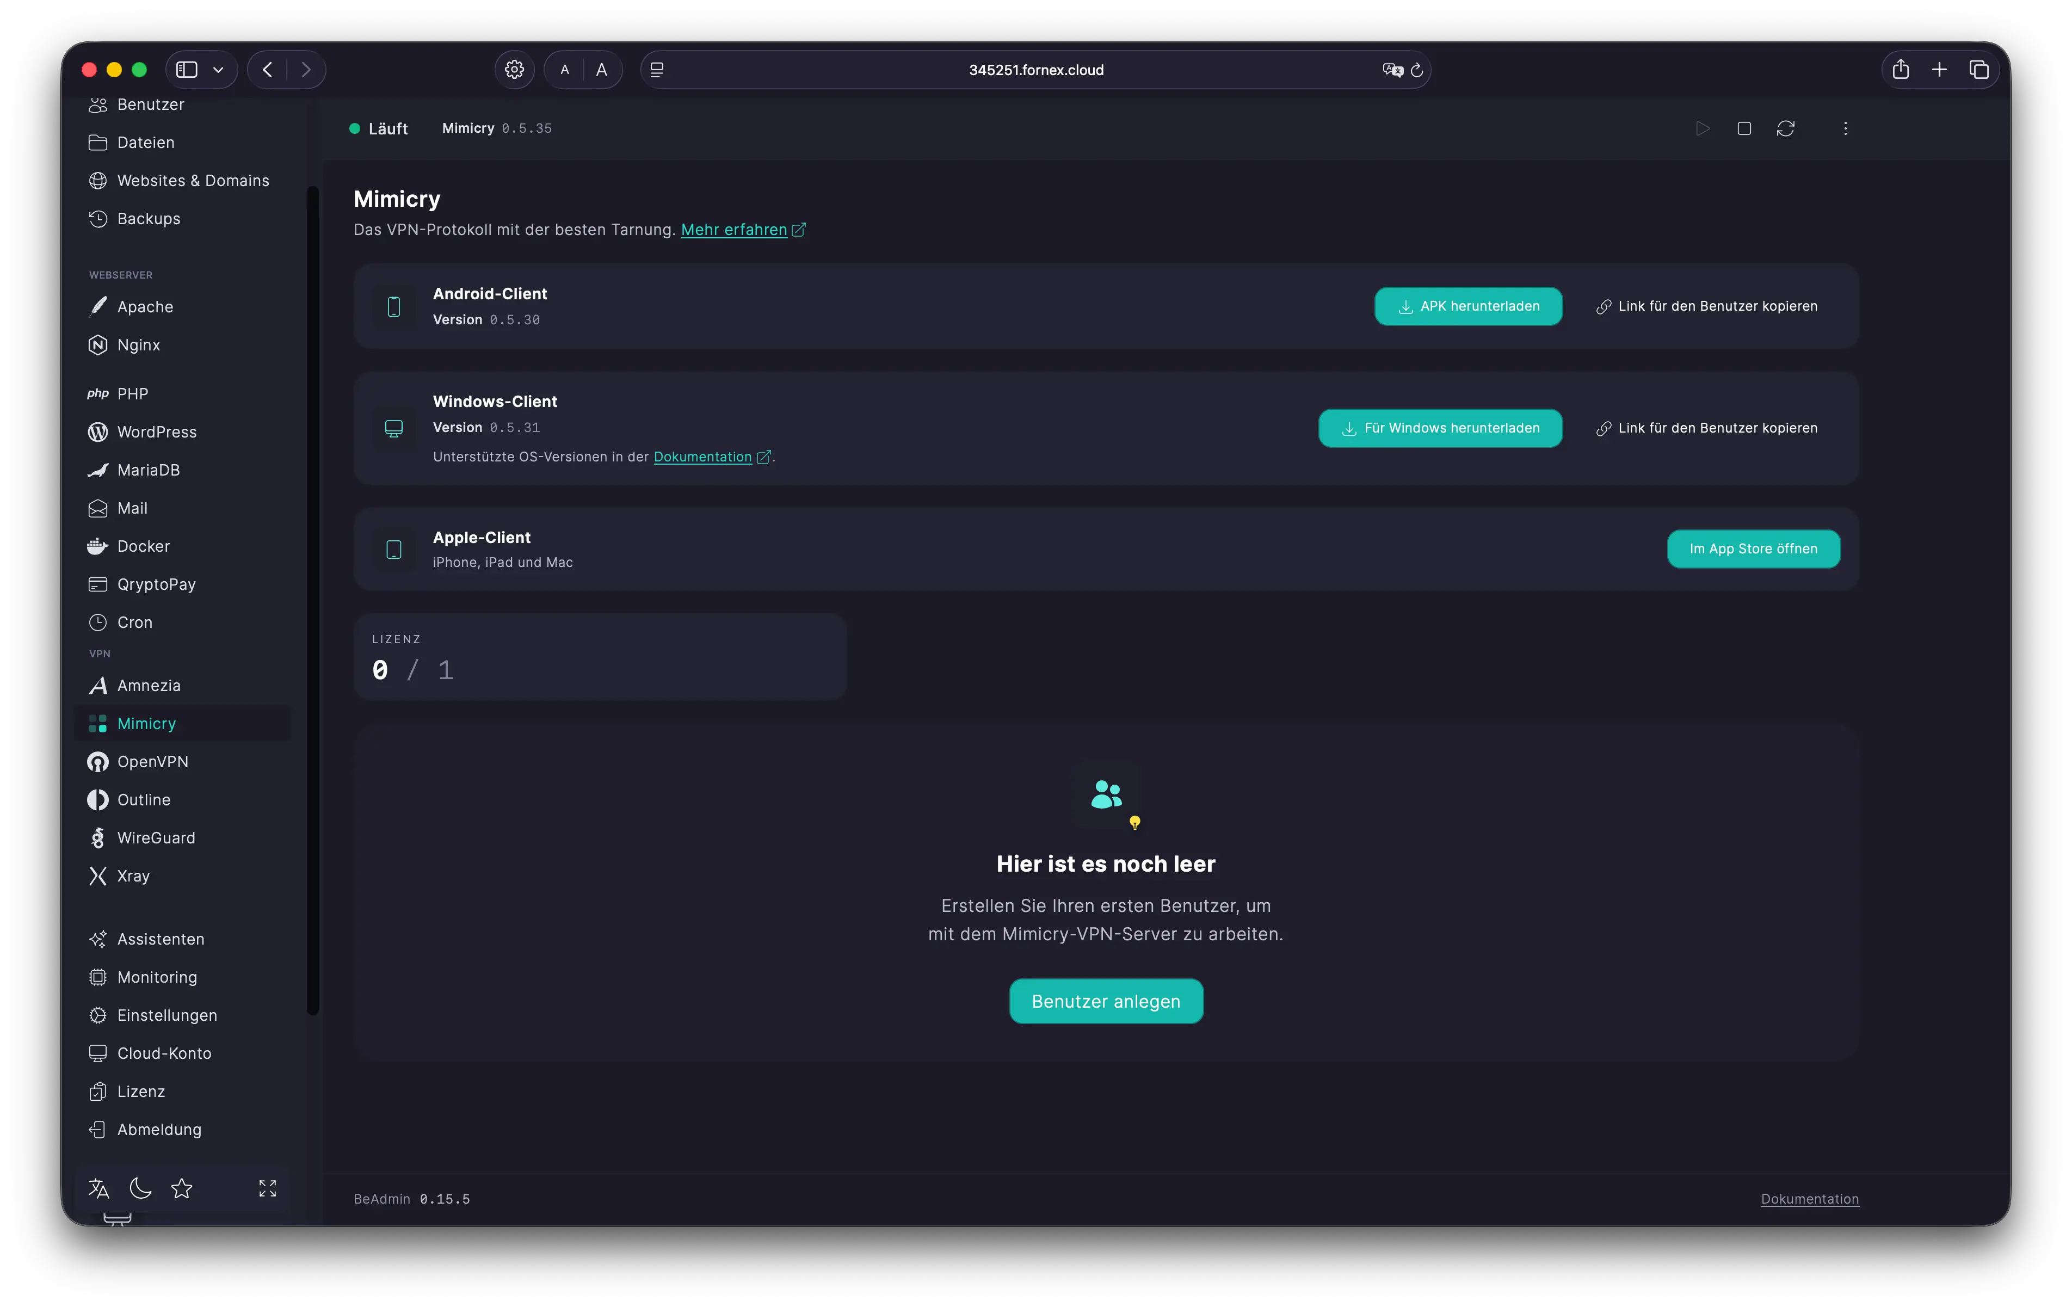Screen dimensions: 2072x1307
Task: Click Benutzer anlegen to create a user
Action: coord(1106,1002)
